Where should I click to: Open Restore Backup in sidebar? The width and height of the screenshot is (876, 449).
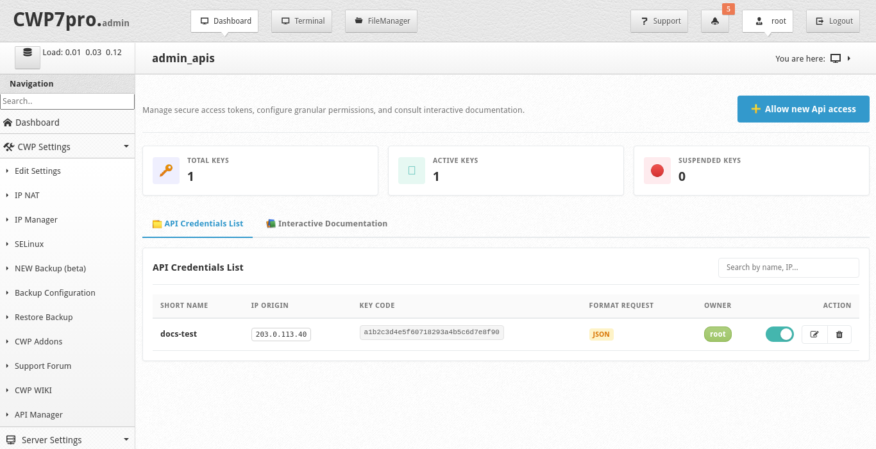pos(67,318)
